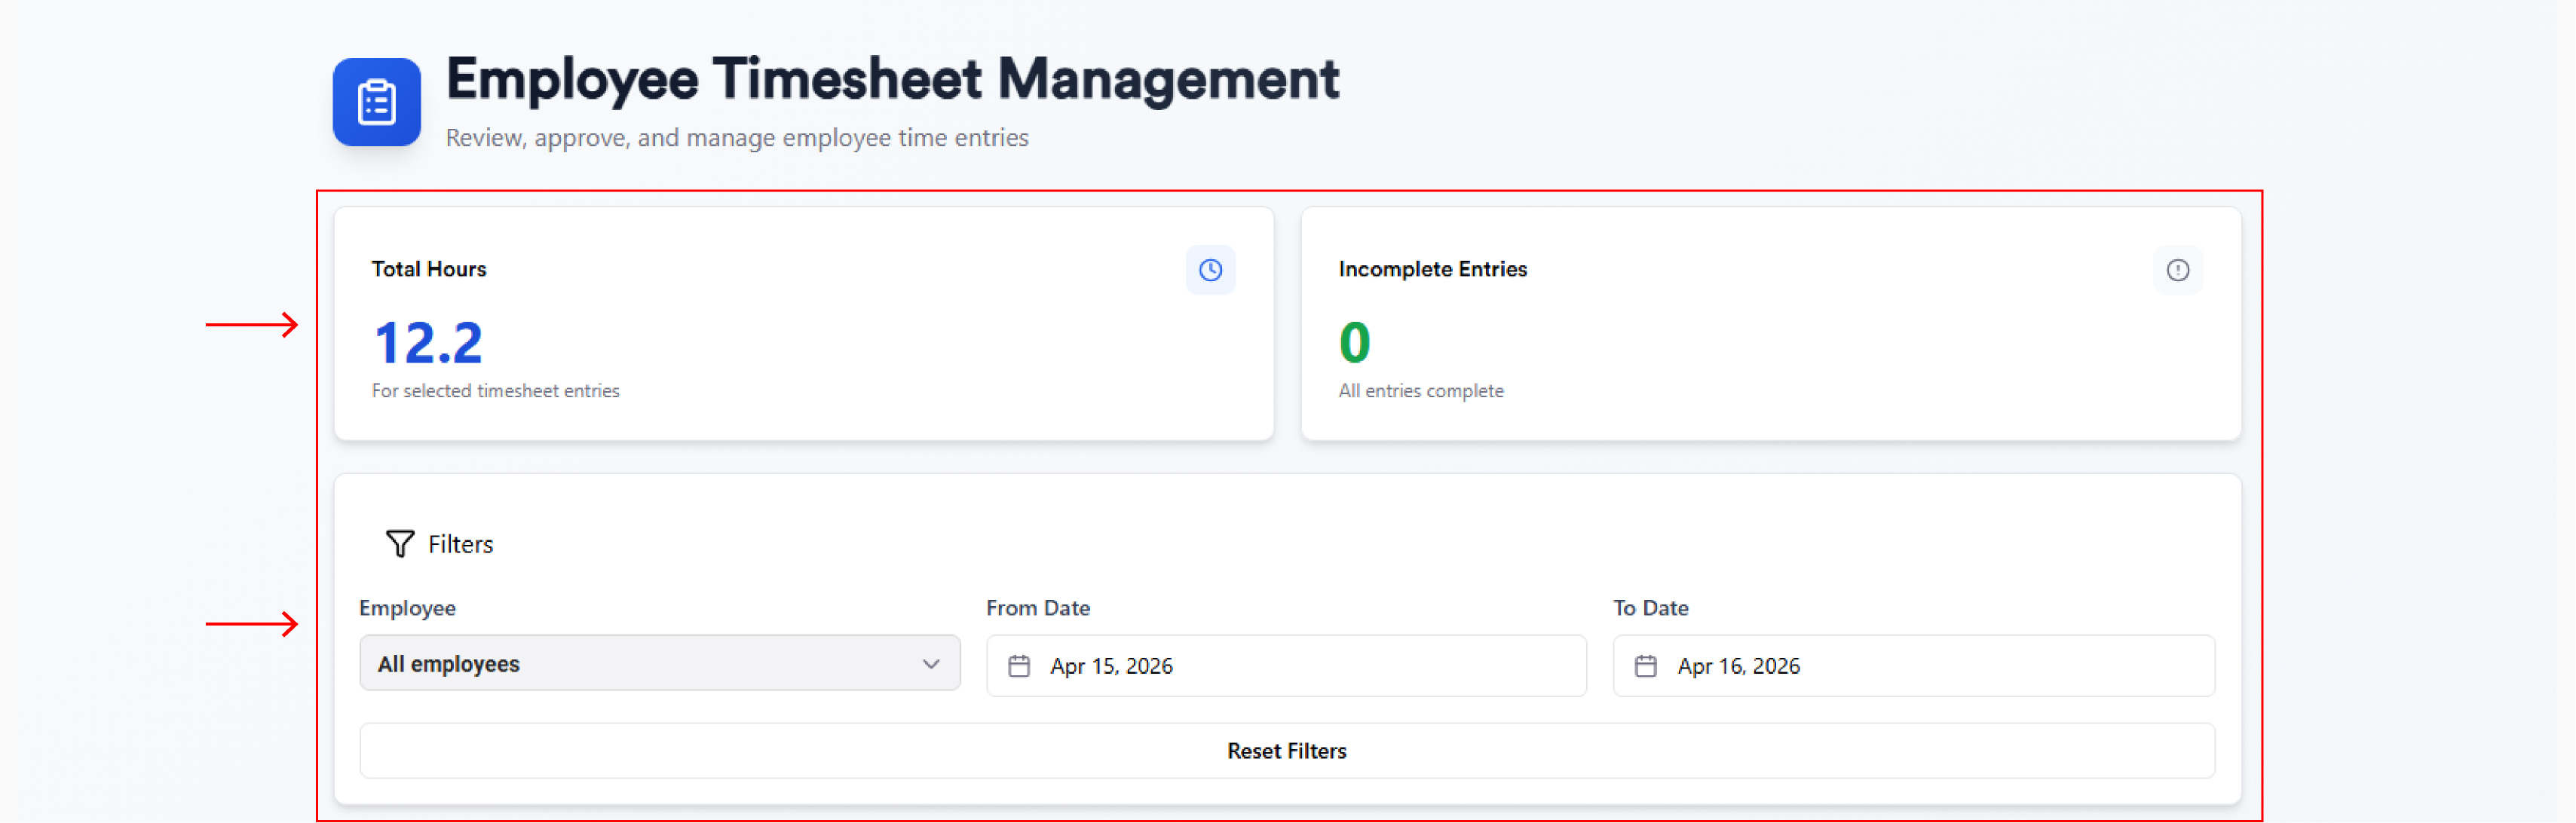
Task: Click the 'For selected timesheet entries' text
Action: (x=495, y=391)
